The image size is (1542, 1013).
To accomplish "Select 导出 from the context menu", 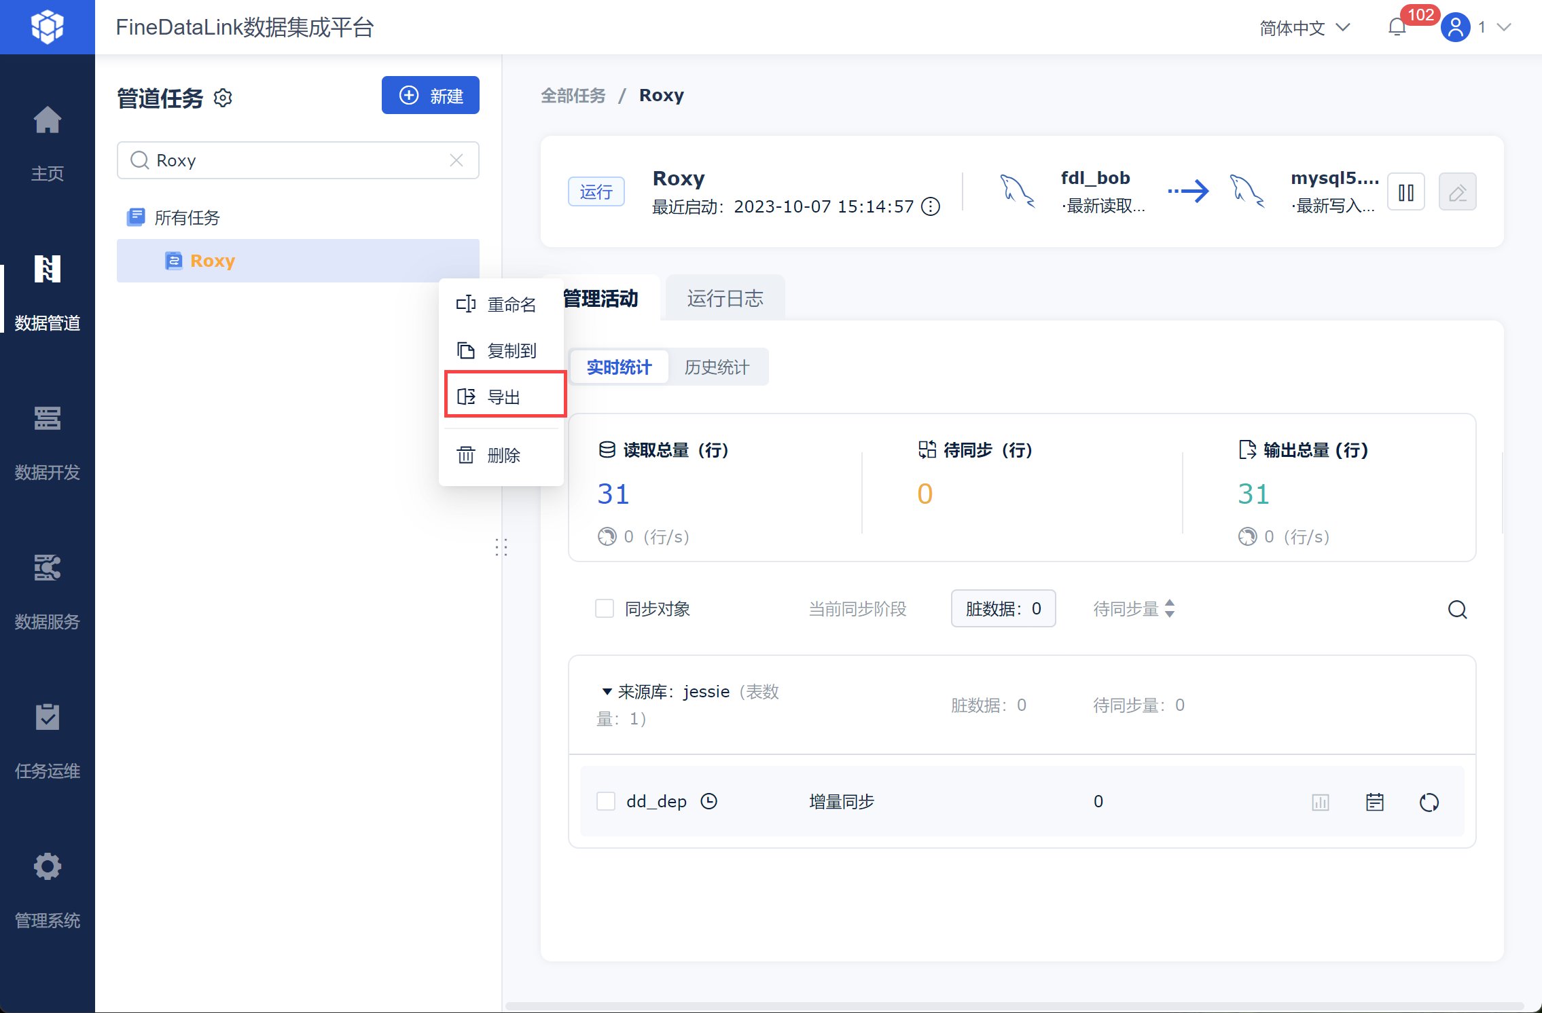I will click(505, 397).
